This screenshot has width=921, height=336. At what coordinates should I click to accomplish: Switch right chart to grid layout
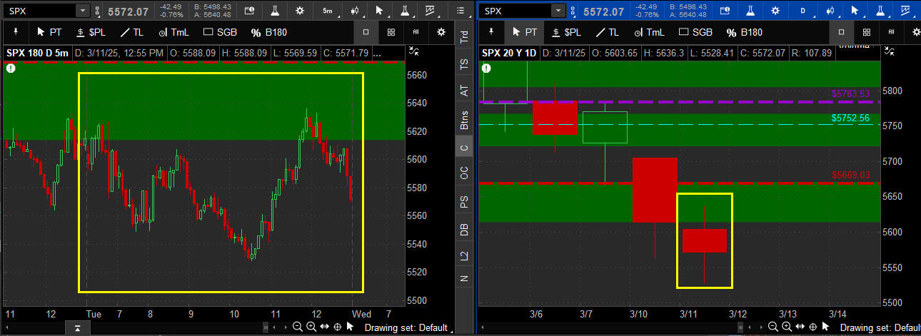tap(866, 32)
